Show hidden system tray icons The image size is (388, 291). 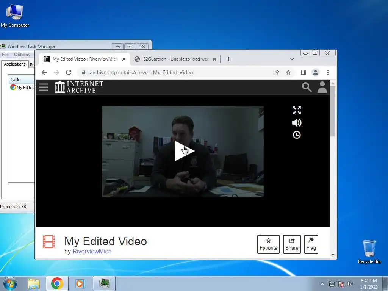(322, 284)
